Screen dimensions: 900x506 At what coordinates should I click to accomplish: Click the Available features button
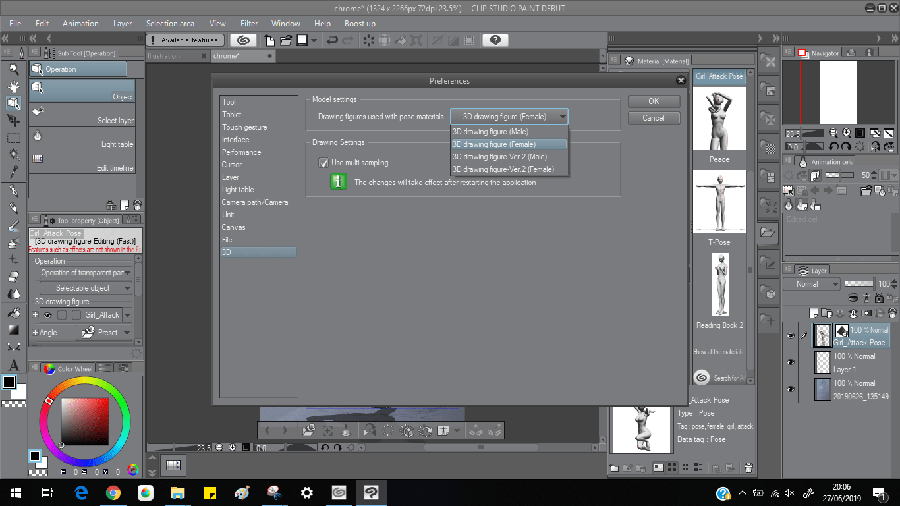186,40
